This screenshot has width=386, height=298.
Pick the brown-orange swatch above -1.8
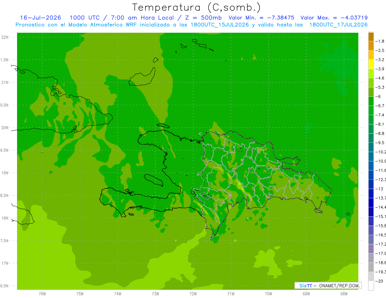point(371,37)
